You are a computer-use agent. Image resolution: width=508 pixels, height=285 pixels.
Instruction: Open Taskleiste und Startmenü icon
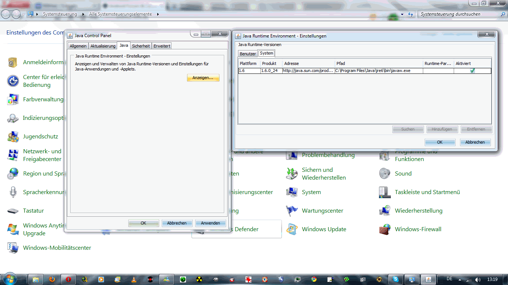[385, 192]
